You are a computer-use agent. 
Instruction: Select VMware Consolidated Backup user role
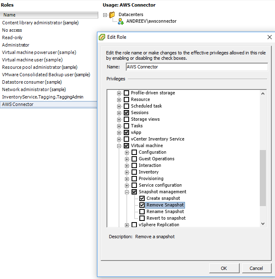[46, 75]
